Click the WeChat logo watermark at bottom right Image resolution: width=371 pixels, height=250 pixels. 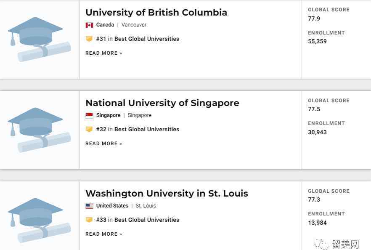(x=321, y=244)
